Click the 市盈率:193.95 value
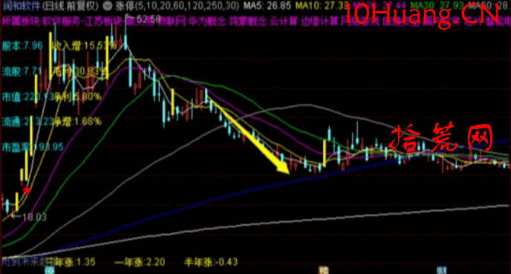 coord(33,147)
